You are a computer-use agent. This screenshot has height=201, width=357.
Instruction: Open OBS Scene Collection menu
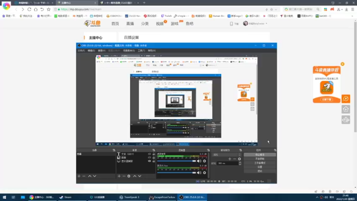129,50
